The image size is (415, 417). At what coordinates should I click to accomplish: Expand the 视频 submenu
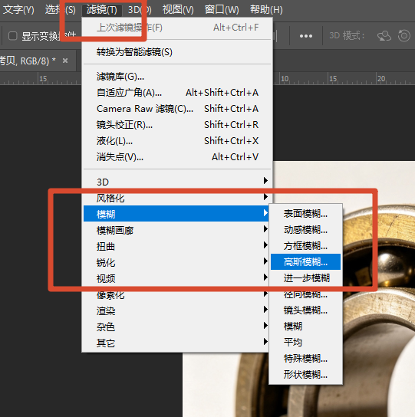coord(176,278)
